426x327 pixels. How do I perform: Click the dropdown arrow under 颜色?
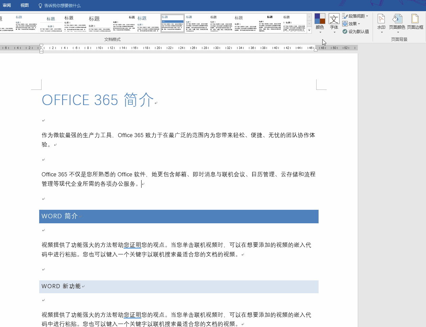[320, 32]
